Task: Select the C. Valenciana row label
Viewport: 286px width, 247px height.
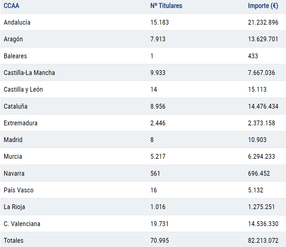Action: tap(22, 224)
